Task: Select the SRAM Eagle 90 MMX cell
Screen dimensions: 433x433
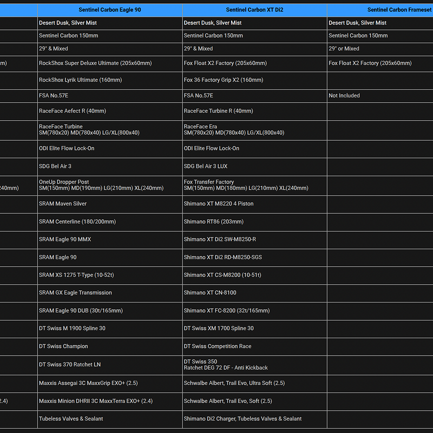Action: (110, 240)
